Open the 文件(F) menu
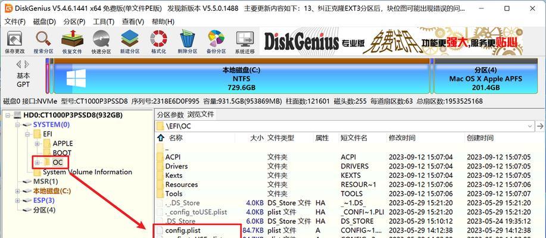This screenshot has width=546, height=238. pos(15,21)
